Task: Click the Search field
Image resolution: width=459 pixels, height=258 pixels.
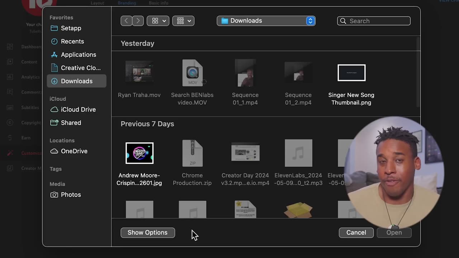Action: pyautogui.click(x=374, y=21)
